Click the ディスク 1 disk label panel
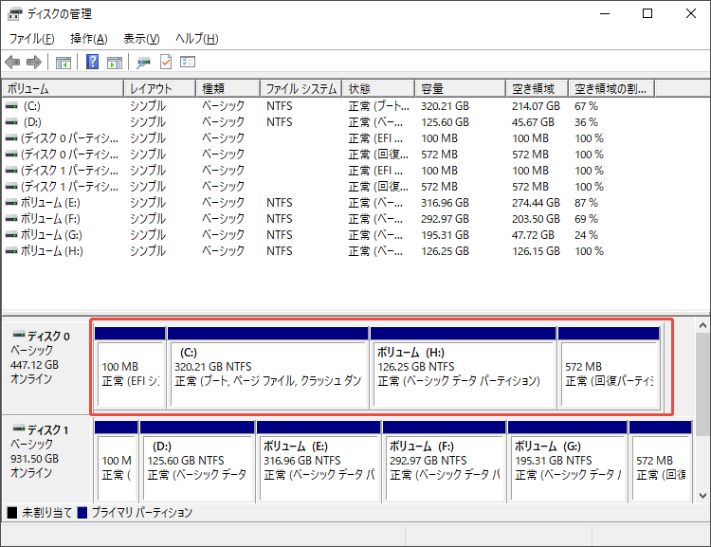This screenshot has height=547, width=711. [46, 459]
